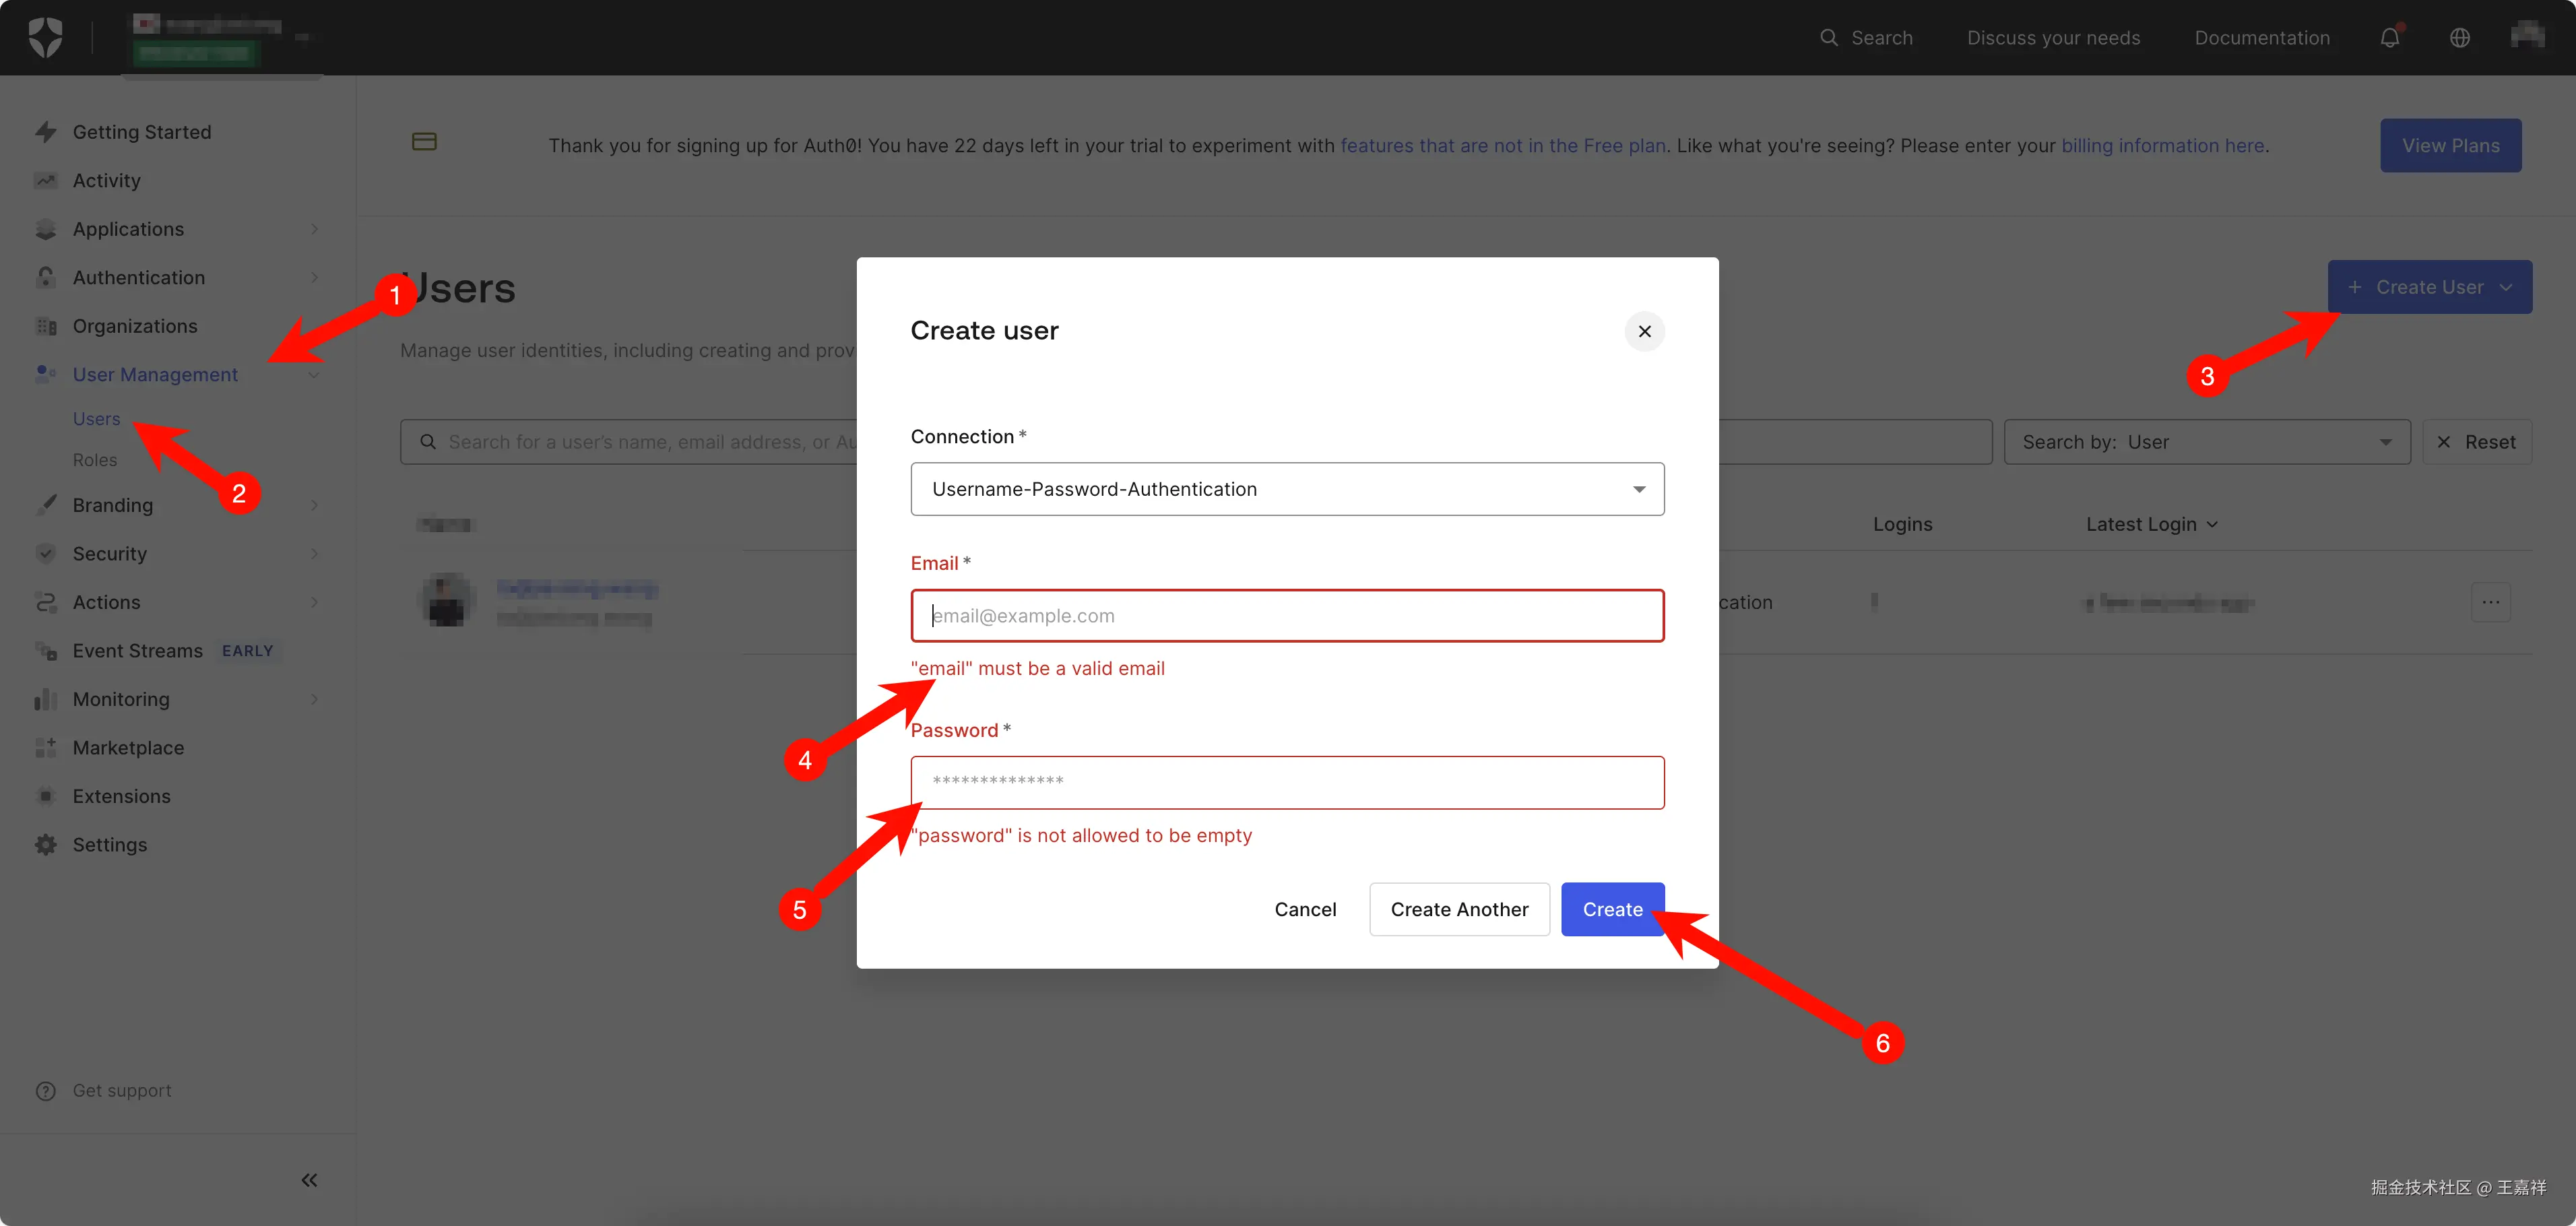Click the billing information here link
This screenshot has width=2576, height=1226.
point(2162,146)
